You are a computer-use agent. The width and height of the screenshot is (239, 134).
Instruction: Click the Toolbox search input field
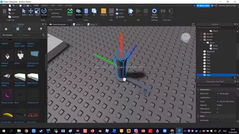pos(32,35)
